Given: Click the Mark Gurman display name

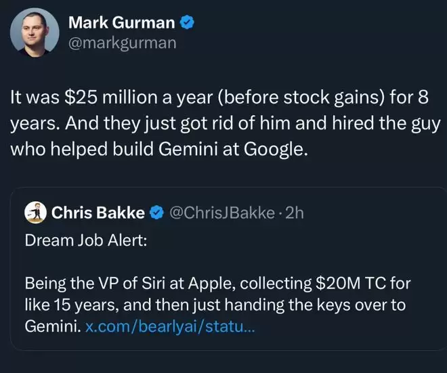Looking at the screenshot, I should (x=121, y=22).
